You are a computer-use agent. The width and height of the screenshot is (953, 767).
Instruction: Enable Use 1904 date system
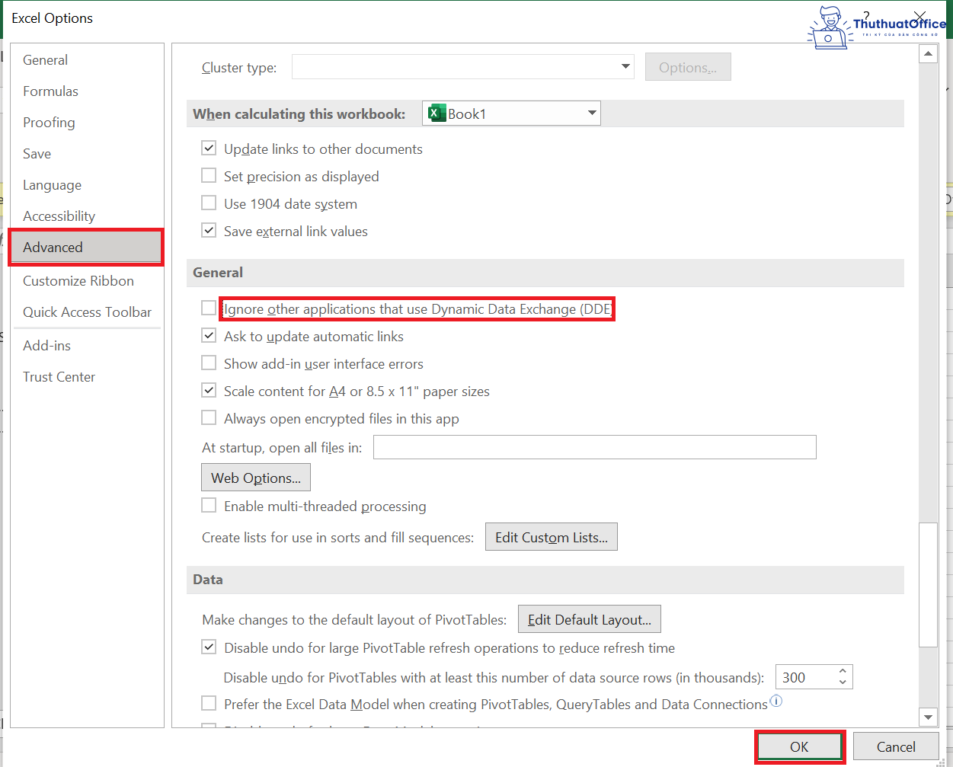click(x=209, y=203)
